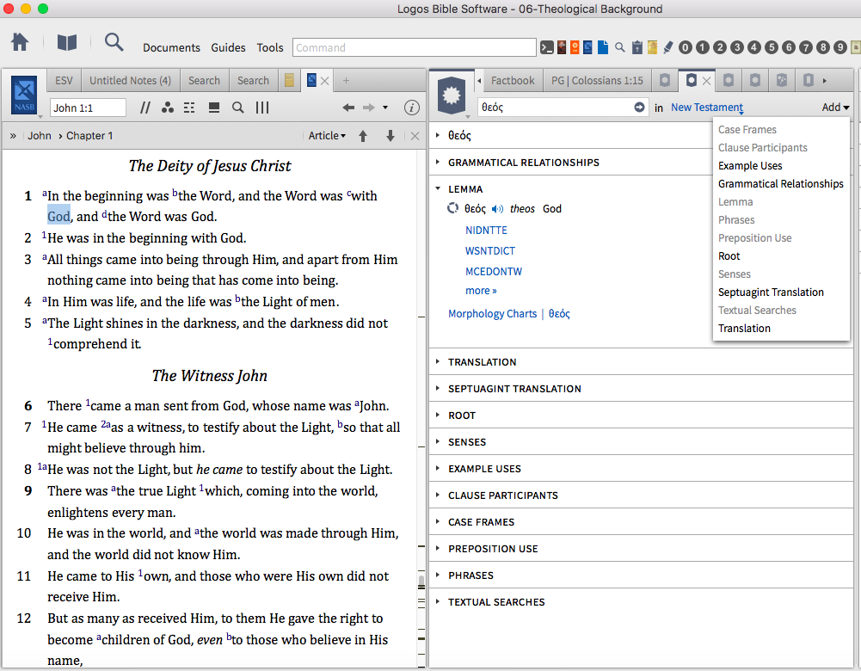Viewport: 861px width, 671px height.
Task: Open the Guides menu
Action: 228,48
